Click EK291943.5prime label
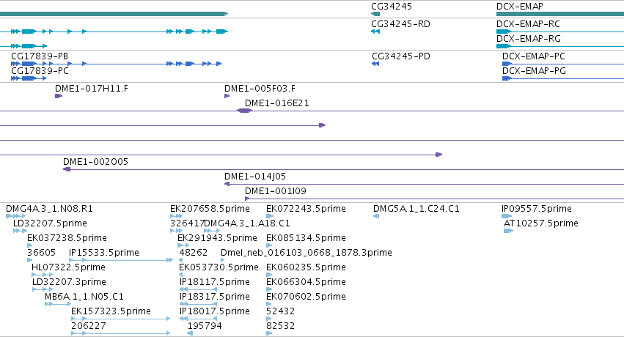 [217, 238]
